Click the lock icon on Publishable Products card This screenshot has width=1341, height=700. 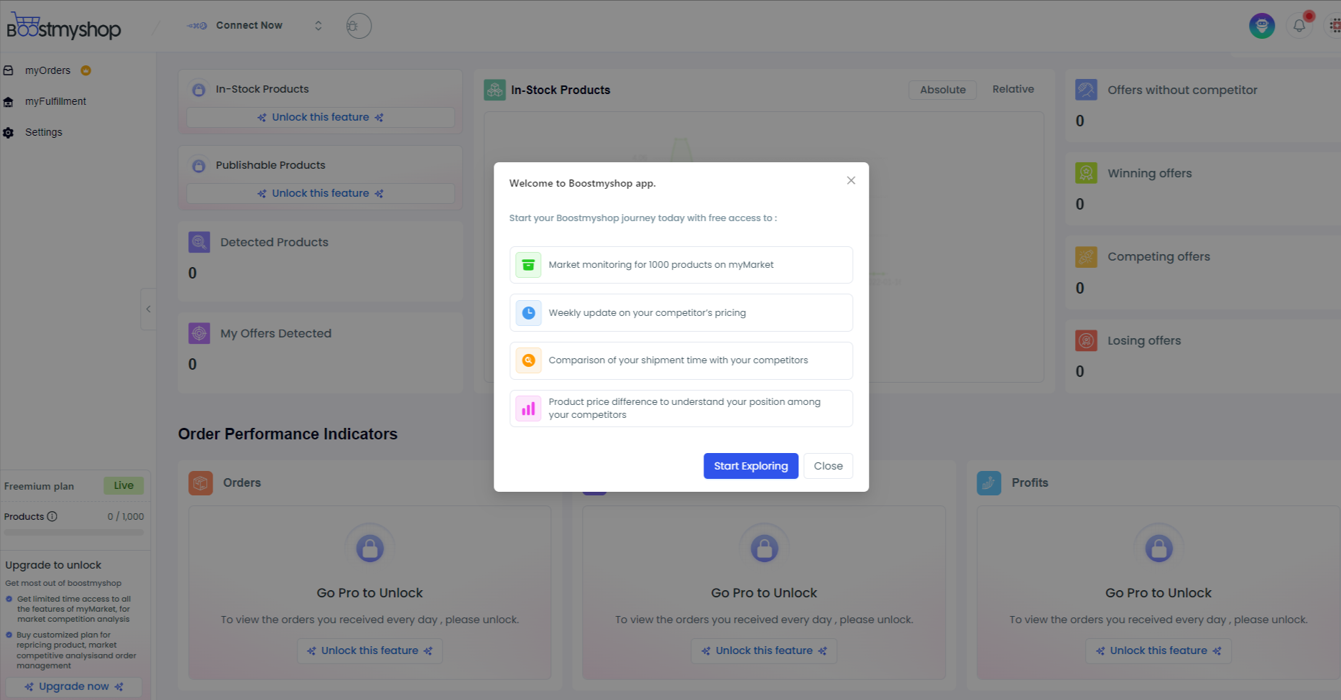pyautogui.click(x=199, y=165)
